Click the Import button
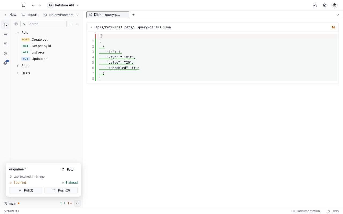Viewport: 343px width, 214px height. (29, 15)
